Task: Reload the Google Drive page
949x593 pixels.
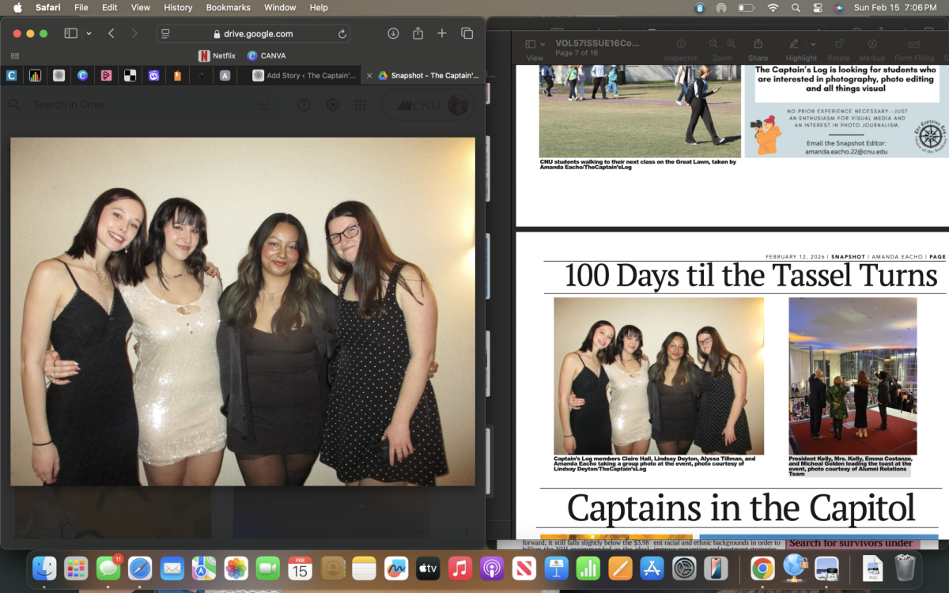Action: coord(342,34)
